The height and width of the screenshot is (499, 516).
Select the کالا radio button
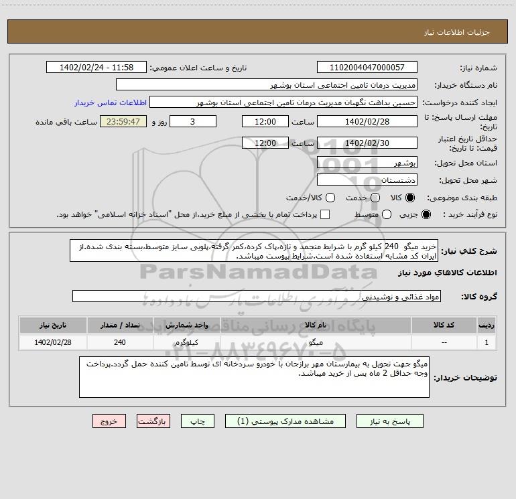click(410, 198)
